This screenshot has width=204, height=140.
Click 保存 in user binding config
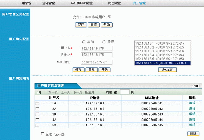[78, 70]
